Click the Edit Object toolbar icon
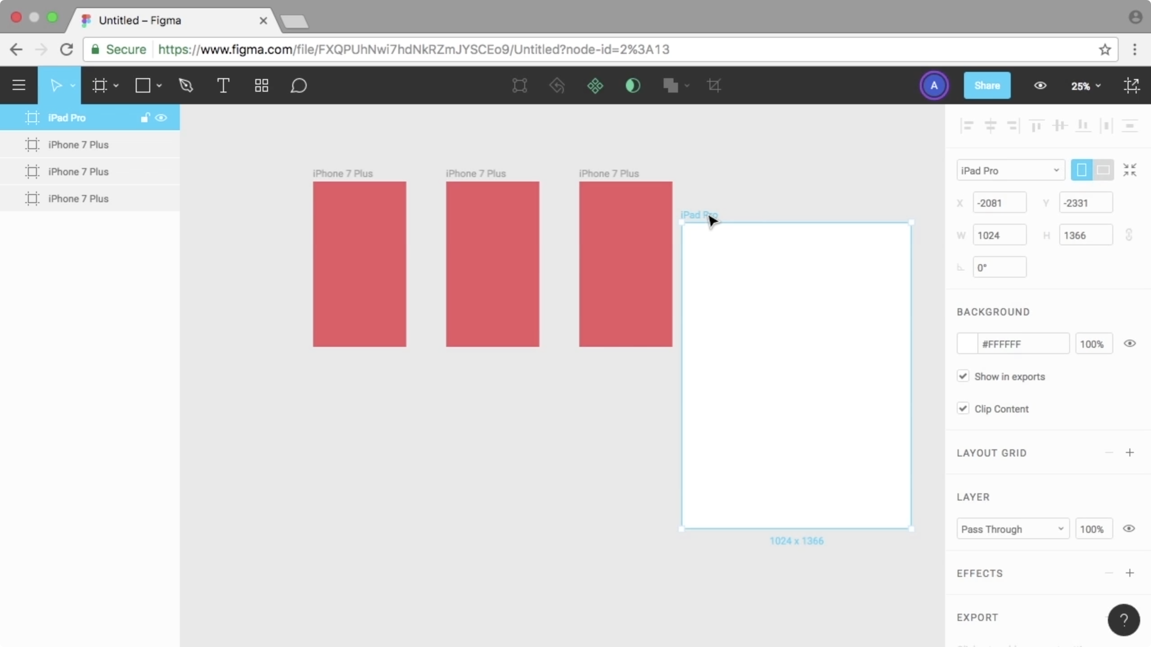Viewport: 1151px width, 647px height. click(519, 85)
